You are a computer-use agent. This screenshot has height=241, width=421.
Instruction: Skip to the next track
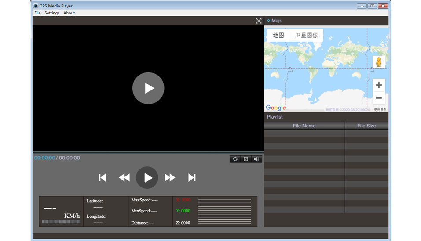coord(192,177)
